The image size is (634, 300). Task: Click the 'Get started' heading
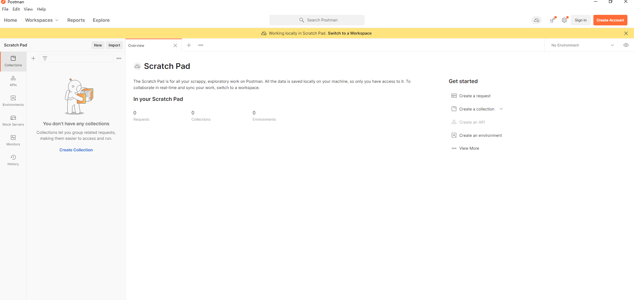[463, 81]
